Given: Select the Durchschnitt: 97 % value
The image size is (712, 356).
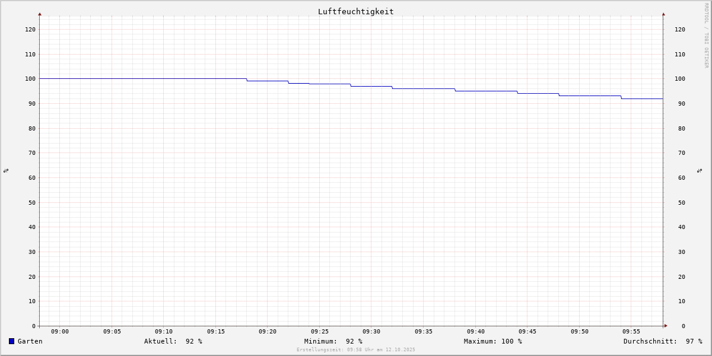Looking at the screenshot, I should click(x=663, y=341).
